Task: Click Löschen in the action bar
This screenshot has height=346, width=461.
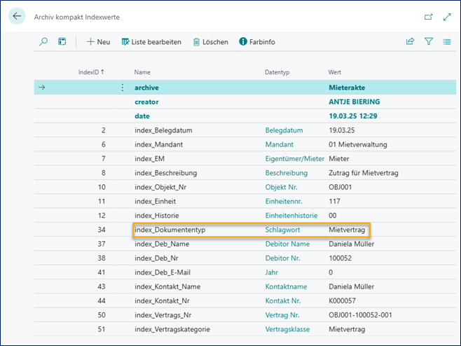Action: coord(210,42)
